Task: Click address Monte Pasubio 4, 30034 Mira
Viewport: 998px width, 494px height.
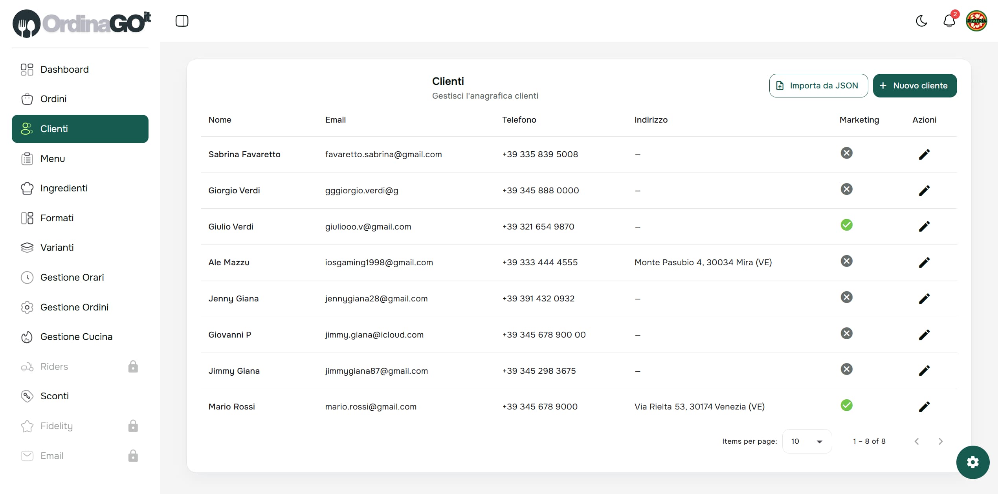Action: [703, 263]
